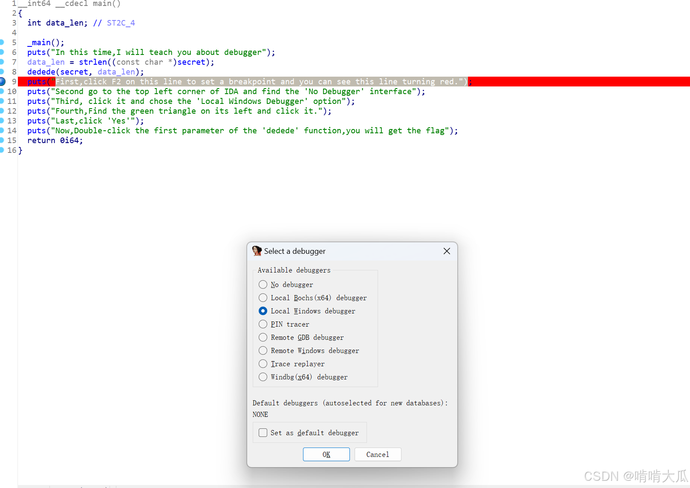Click the highlighted red breakpoint line text
Image resolution: width=690 pixels, height=488 pixels.
(x=250, y=82)
